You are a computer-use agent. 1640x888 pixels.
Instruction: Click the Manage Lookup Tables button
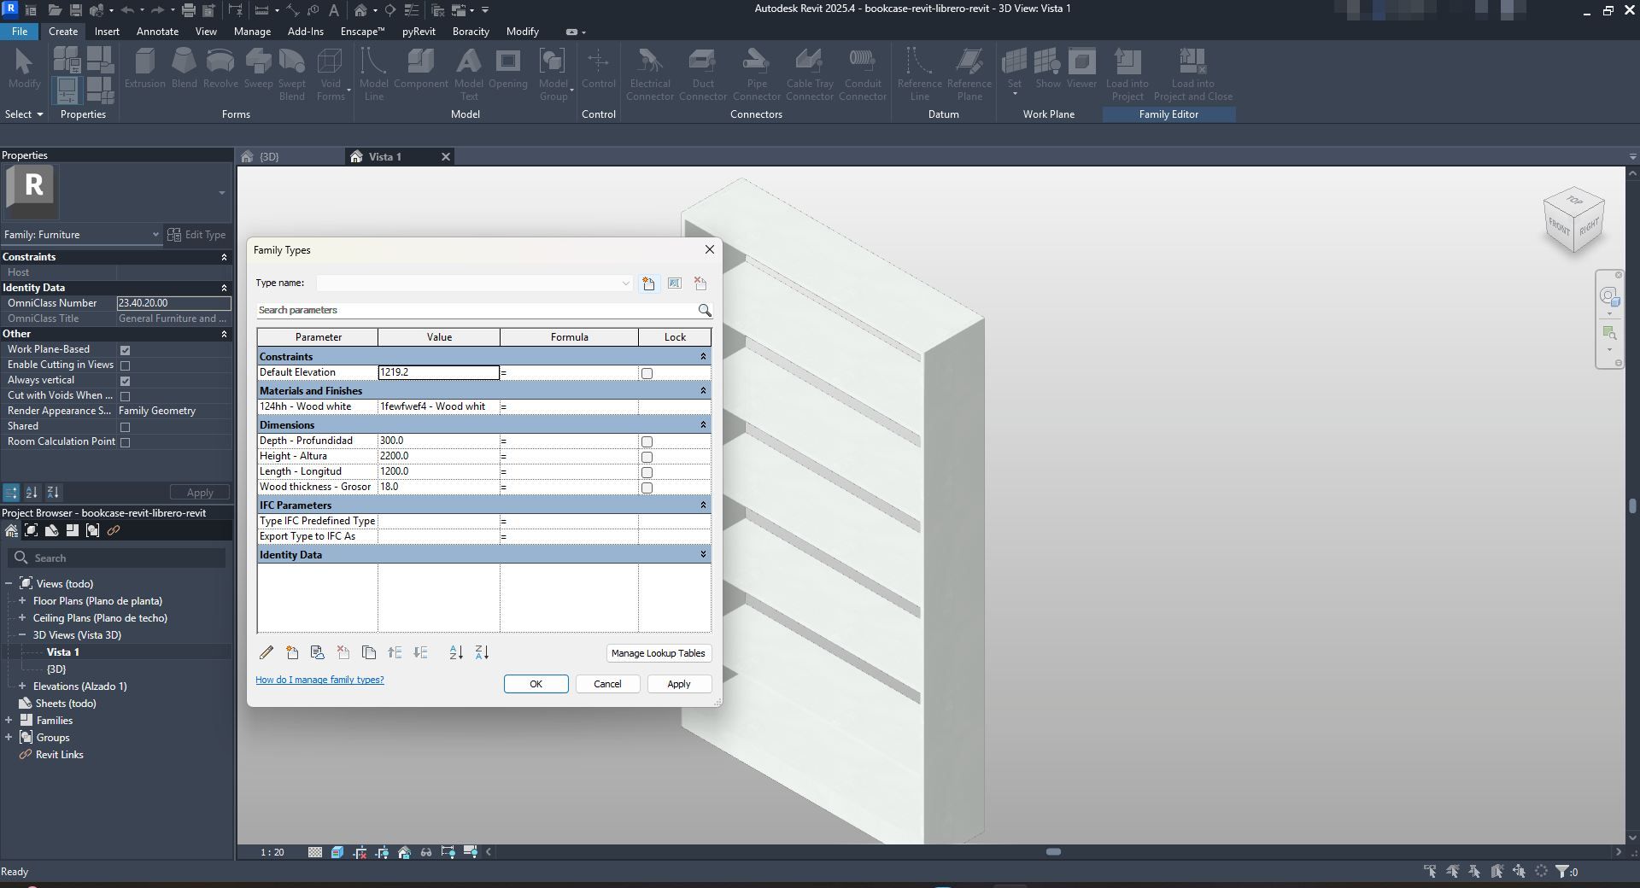[658, 653]
